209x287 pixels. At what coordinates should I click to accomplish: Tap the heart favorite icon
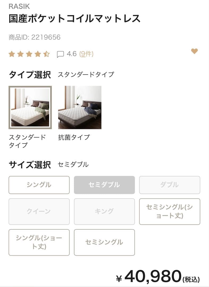point(194,51)
